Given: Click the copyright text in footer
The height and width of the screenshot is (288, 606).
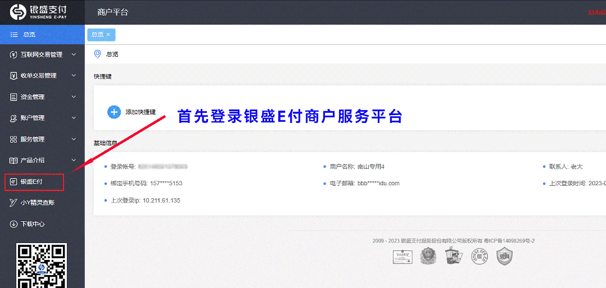Looking at the screenshot, I should [427, 241].
